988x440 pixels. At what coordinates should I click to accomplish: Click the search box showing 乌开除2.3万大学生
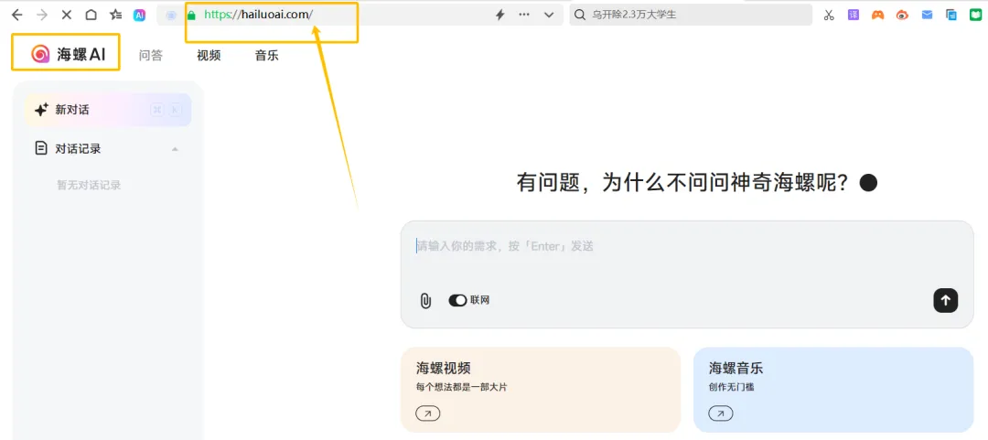(691, 16)
